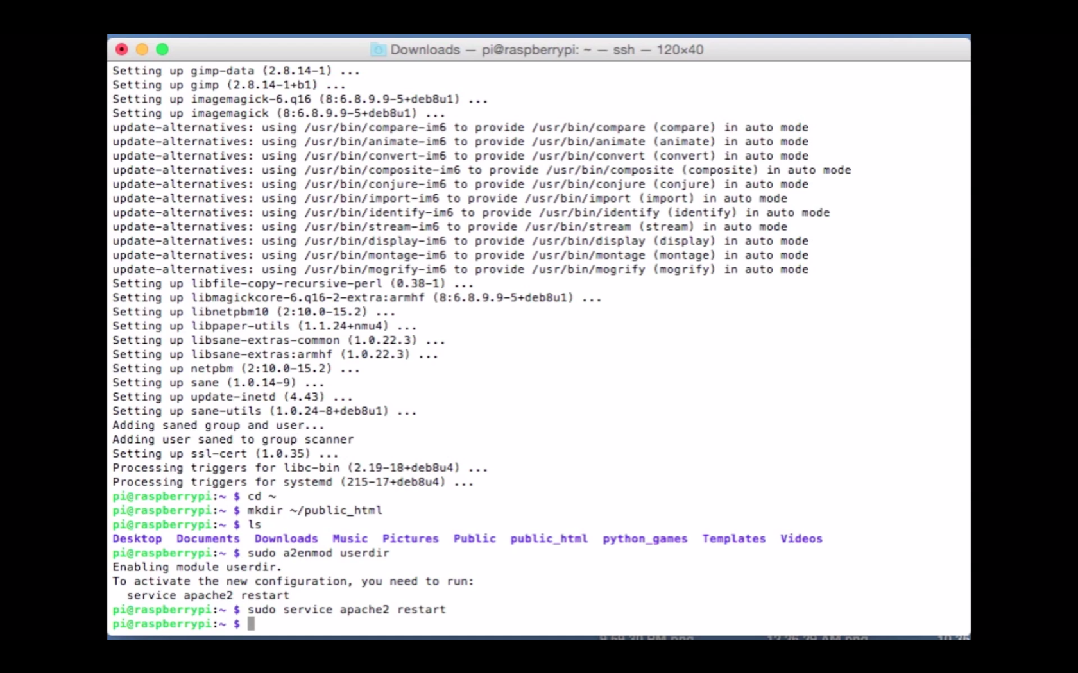The image size is (1078, 673).
Task: Click the Downloads directory name in ls output
Action: pyautogui.click(x=286, y=538)
